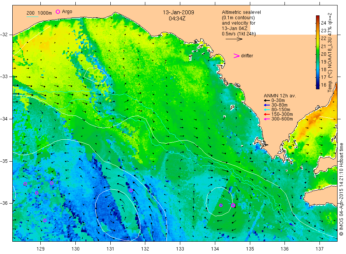Click the '134' longitude axis label
This screenshot has width=346, height=254.
tap(215, 249)
